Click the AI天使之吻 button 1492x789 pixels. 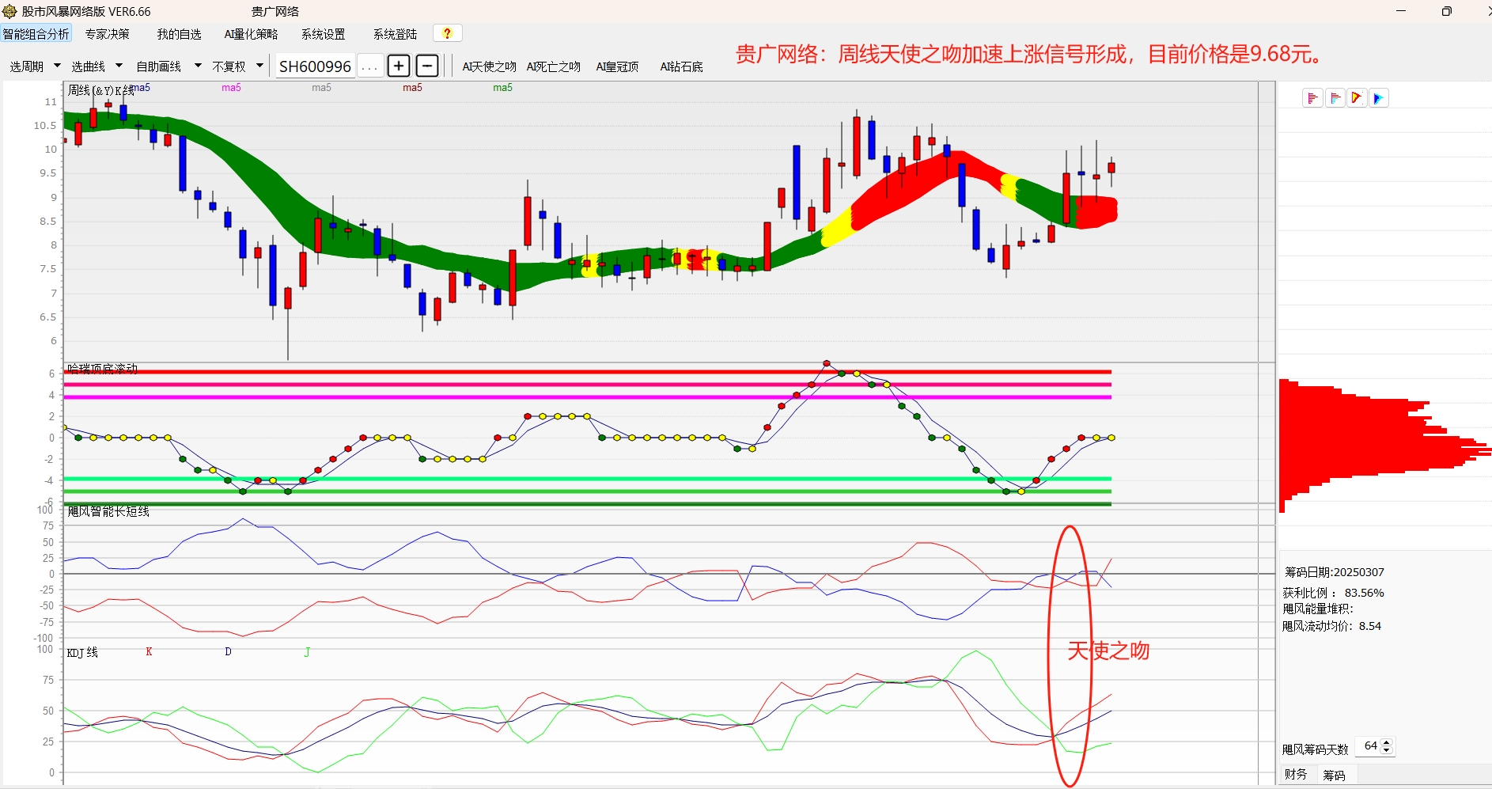(x=489, y=66)
